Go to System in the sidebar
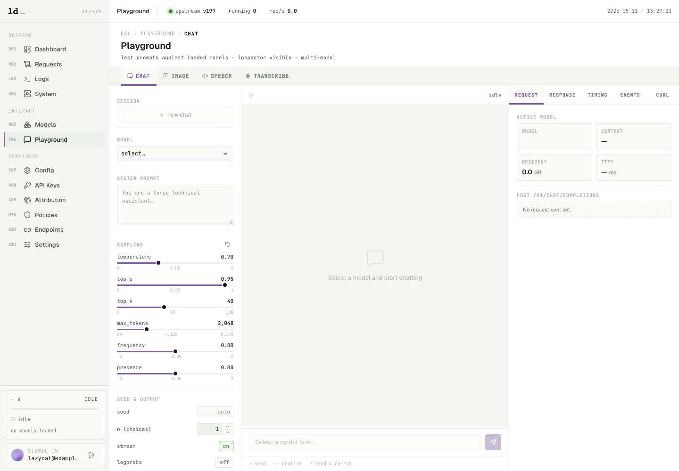The width and height of the screenshot is (679, 471). (54, 94)
